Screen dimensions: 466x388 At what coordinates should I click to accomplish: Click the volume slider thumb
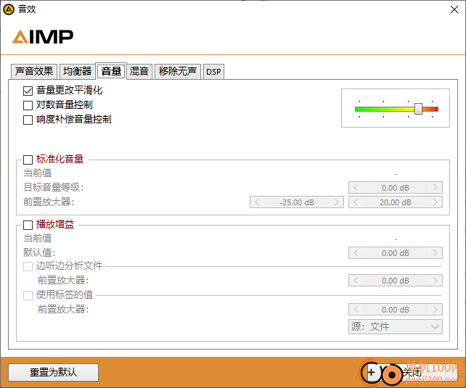(x=418, y=109)
